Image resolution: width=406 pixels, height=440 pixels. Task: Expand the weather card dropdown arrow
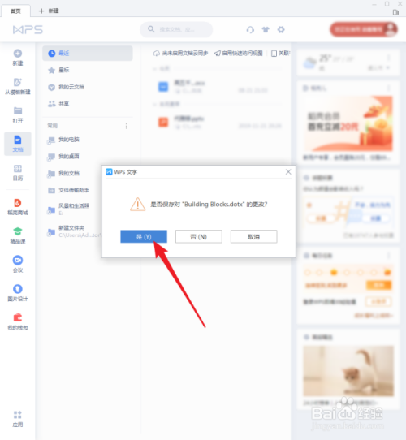pos(388,67)
